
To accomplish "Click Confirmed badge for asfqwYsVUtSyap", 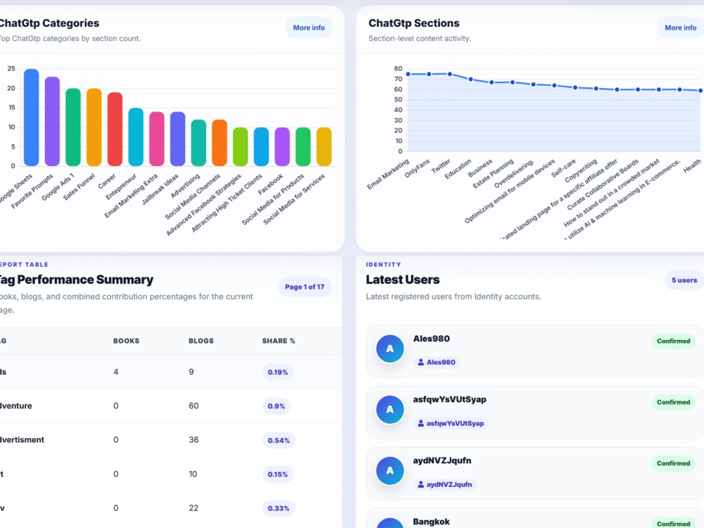I will point(674,402).
